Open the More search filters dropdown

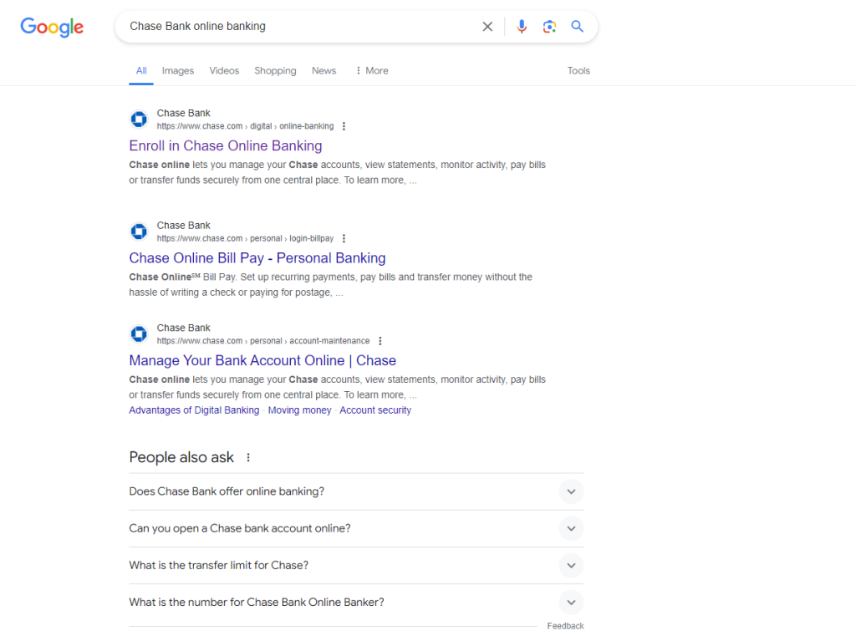pyautogui.click(x=372, y=71)
